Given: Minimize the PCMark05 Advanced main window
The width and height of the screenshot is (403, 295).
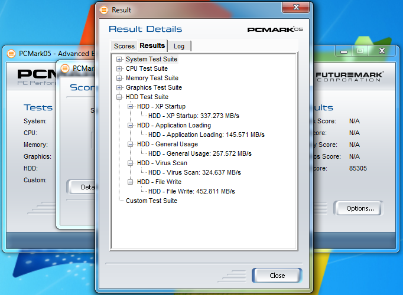Looking at the screenshot, I should (344, 51).
